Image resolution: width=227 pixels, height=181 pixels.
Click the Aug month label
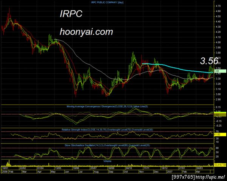96,172
